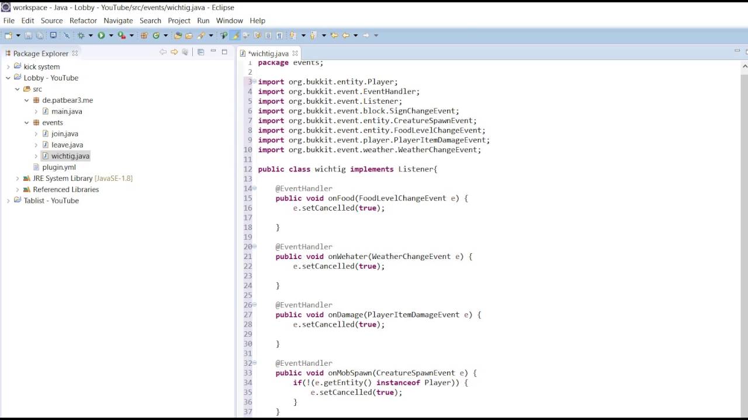Click the editor vertical scrollbar
Viewport: 748px width, 420px height.
744,239
